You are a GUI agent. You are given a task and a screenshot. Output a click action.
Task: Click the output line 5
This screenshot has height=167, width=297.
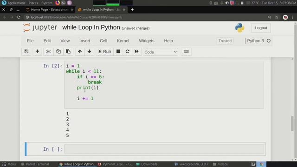[67, 135]
